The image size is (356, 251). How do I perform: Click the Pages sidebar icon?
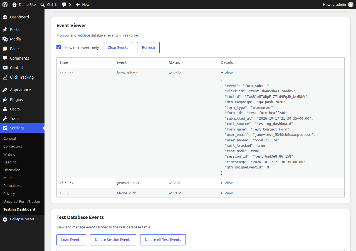tap(5, 49)
